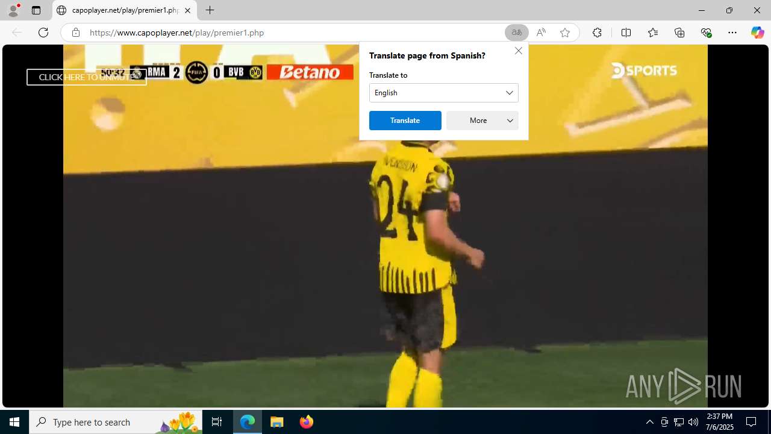
Task: Go back to previous page
Action: pyautogui.click(x=17, y=33)
